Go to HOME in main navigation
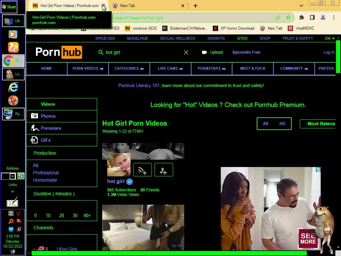Screen dimensions: 341x256 tap(47, 68)
